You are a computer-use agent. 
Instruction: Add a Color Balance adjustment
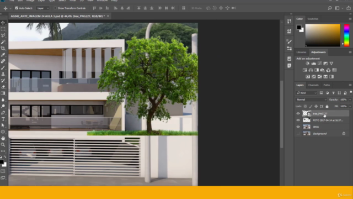coord(311,70)
